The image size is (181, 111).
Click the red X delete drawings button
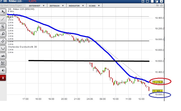click(3, 78)
